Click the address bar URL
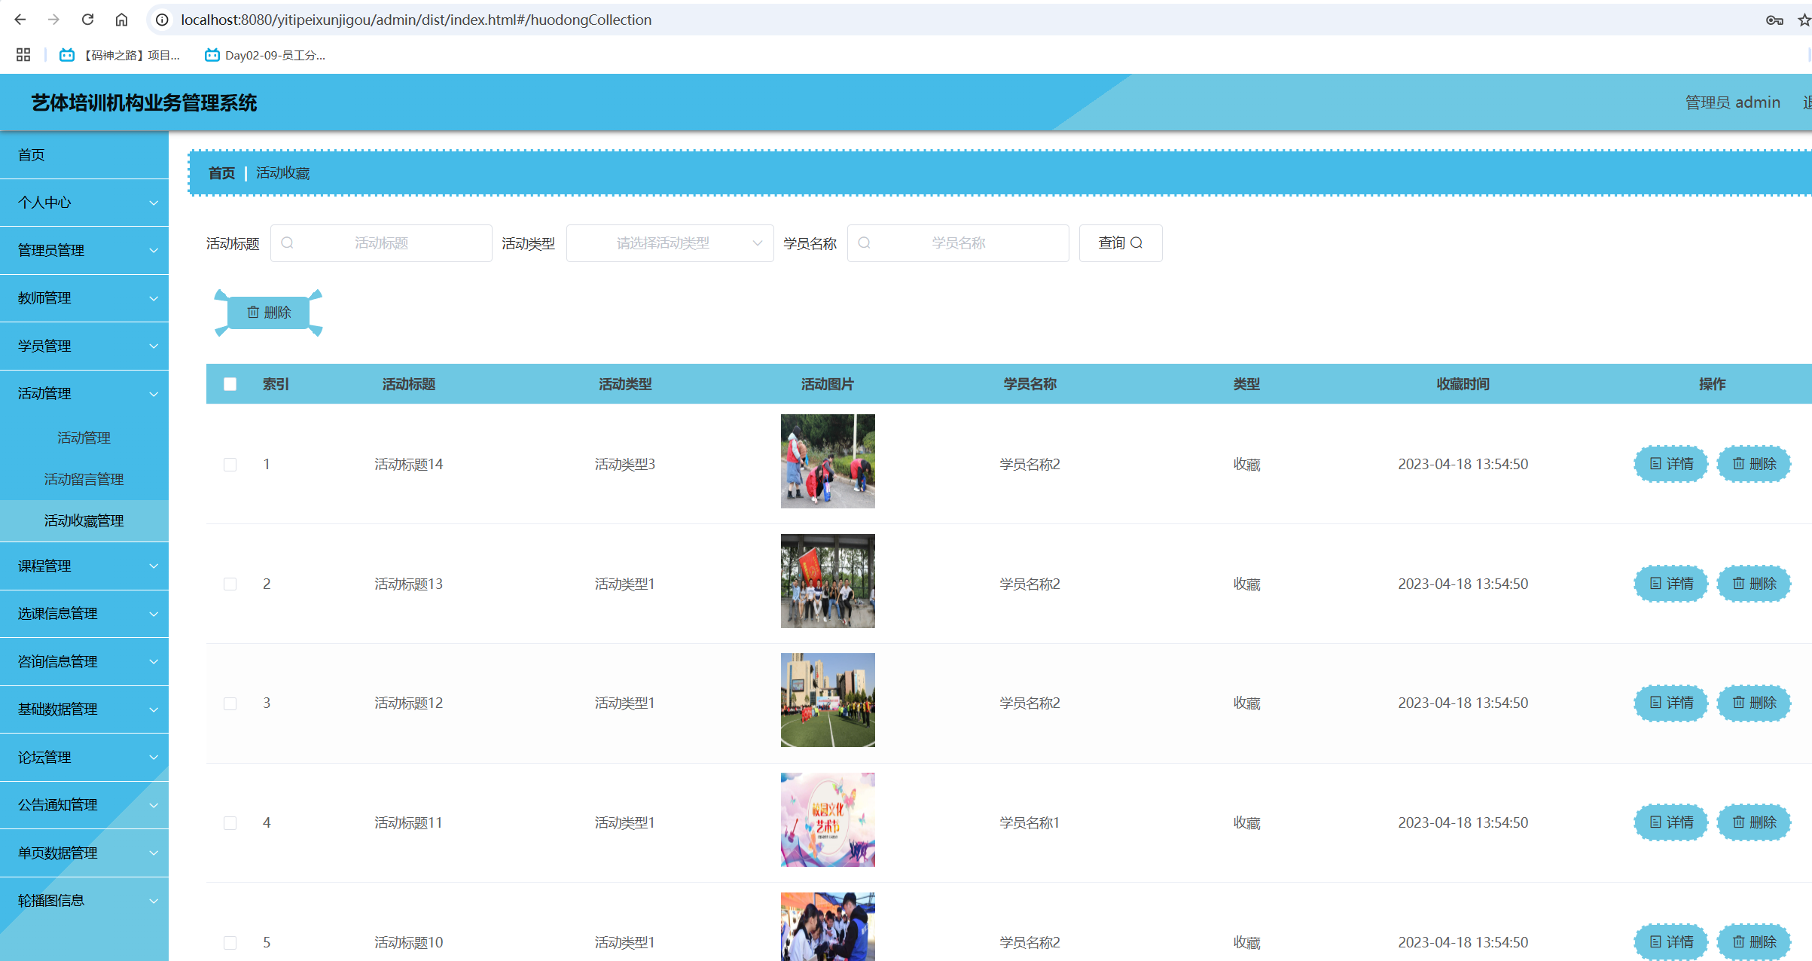This screenshot has height=961, width=1812. coord(416,20)
